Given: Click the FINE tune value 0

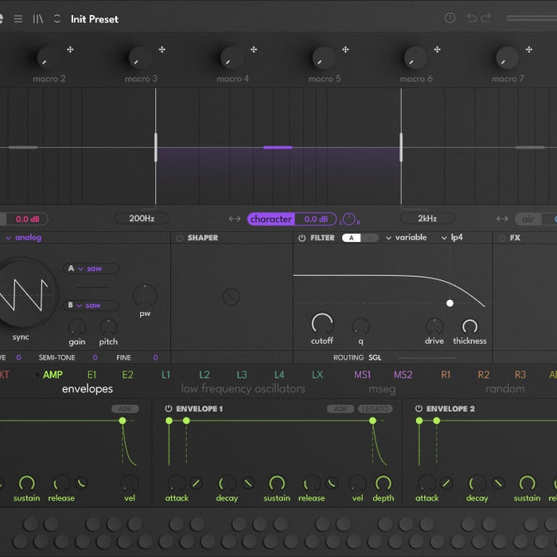Looking at the screenshot, I should [155, 357].
